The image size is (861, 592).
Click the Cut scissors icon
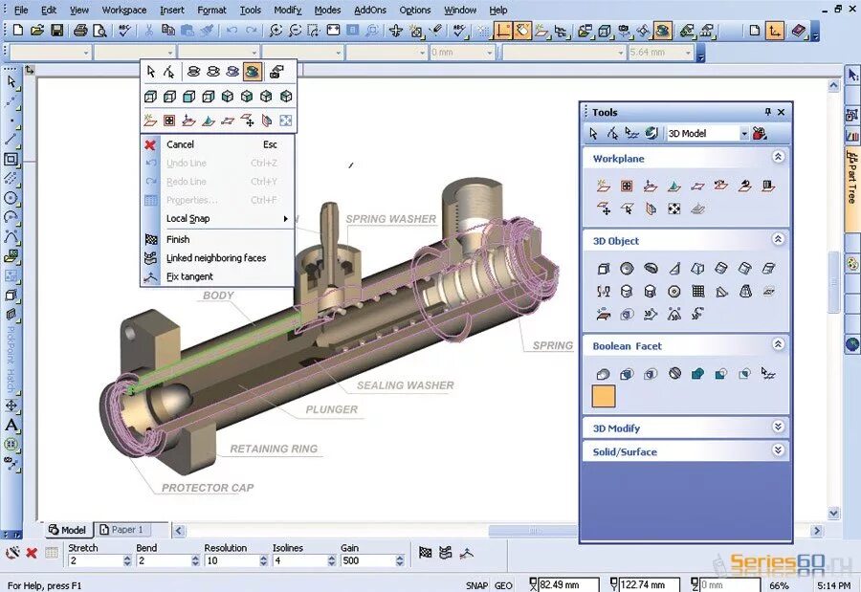(x=148, y=31)
